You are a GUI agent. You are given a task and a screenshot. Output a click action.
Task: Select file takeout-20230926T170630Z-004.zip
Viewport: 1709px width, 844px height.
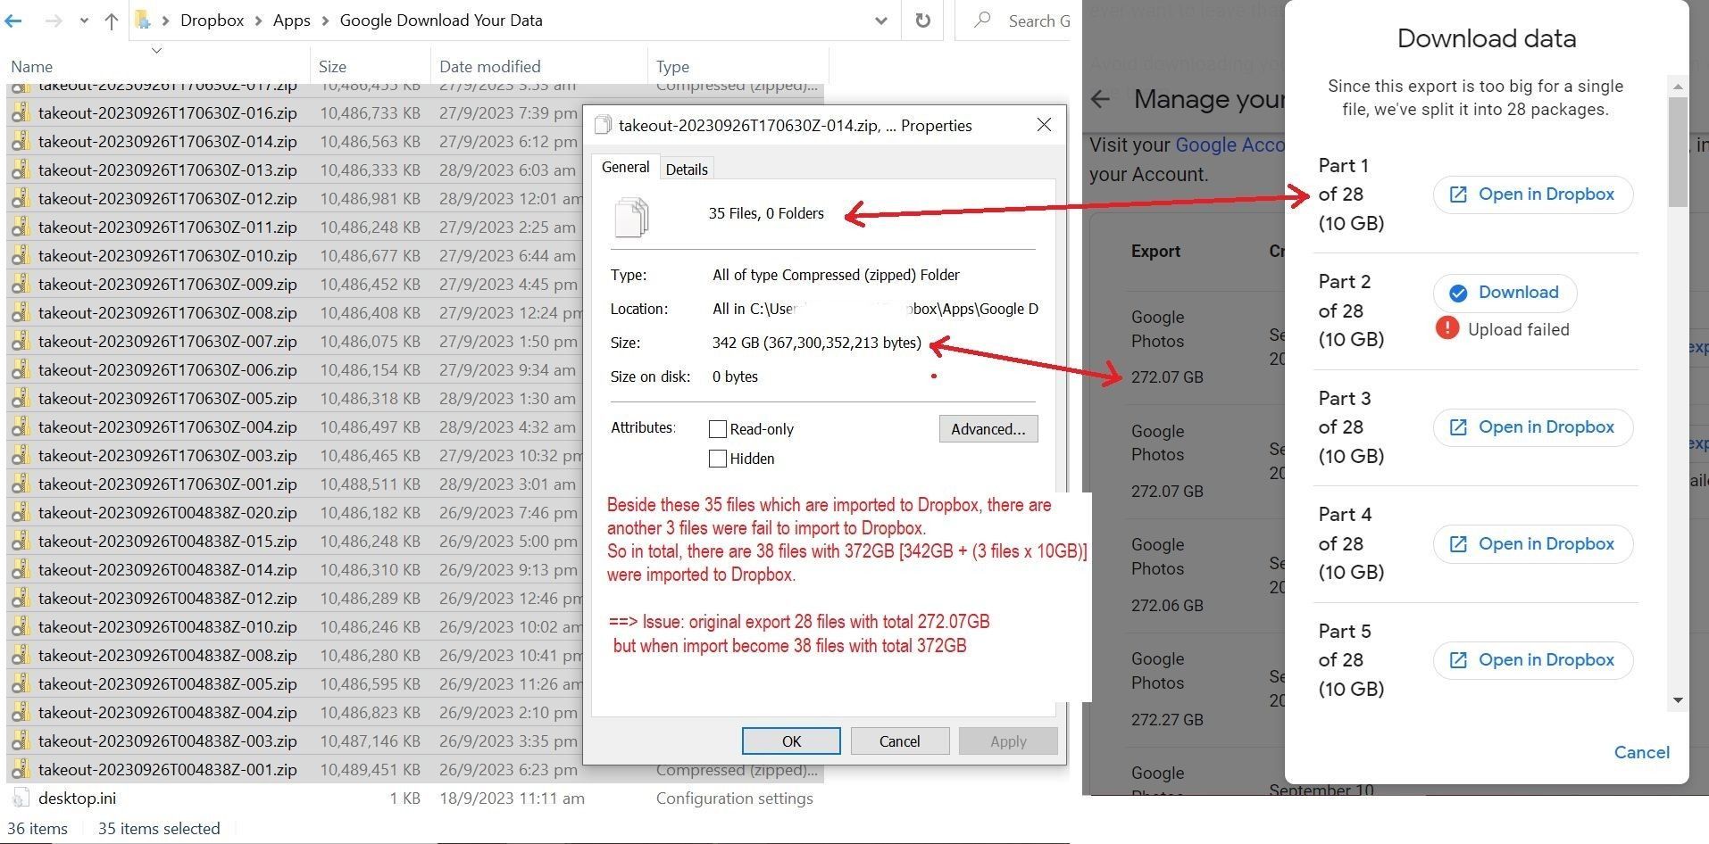[167, 427]
